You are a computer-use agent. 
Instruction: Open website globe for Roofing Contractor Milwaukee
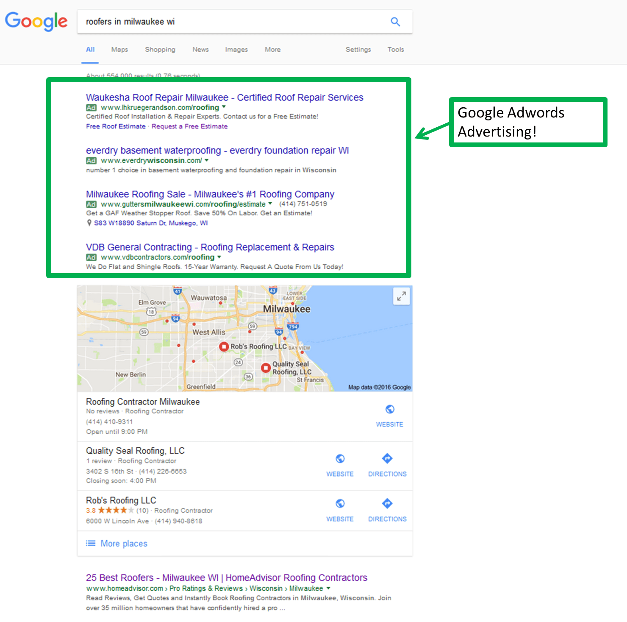(389, 410)
